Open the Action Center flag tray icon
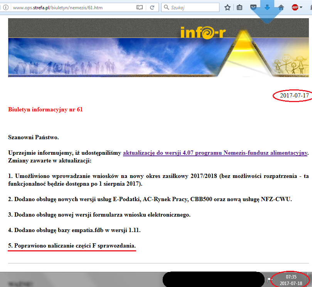Image resolution: width=312 pixels, height=287 pixels. (x=269, y=280)
